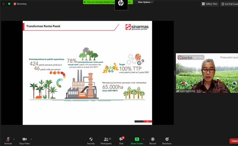The image size is (238, 146).
Task: Exit Full Screen mode
Action: [x=229, y=4]
